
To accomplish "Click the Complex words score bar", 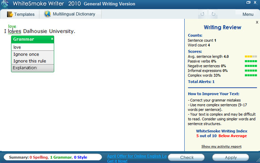I will pyautogui.click(x=251, y=75).
